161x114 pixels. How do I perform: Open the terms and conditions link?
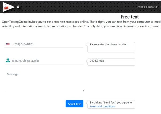(x=103, y=106)
